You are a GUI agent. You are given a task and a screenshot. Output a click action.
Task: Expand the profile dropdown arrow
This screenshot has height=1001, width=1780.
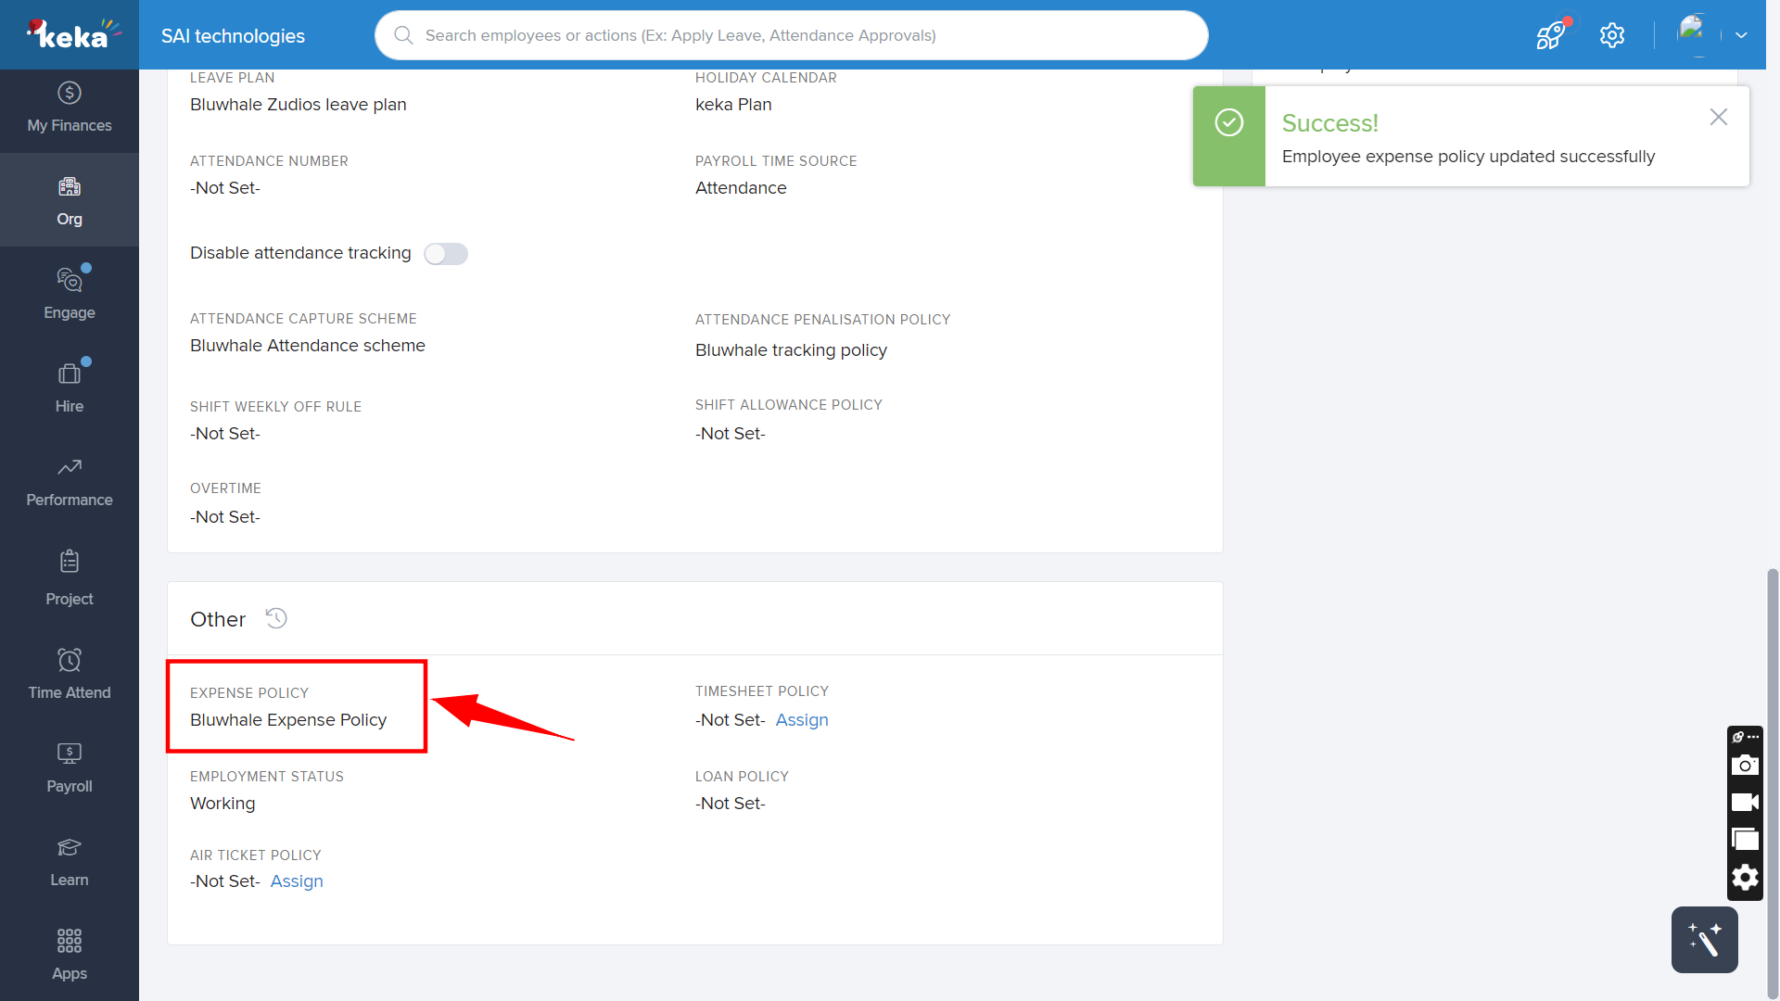click(x=1741, y=35)
